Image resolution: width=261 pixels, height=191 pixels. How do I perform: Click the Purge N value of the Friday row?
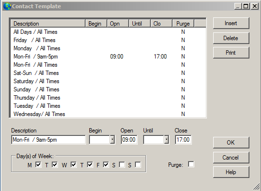[x=183, y=40]
